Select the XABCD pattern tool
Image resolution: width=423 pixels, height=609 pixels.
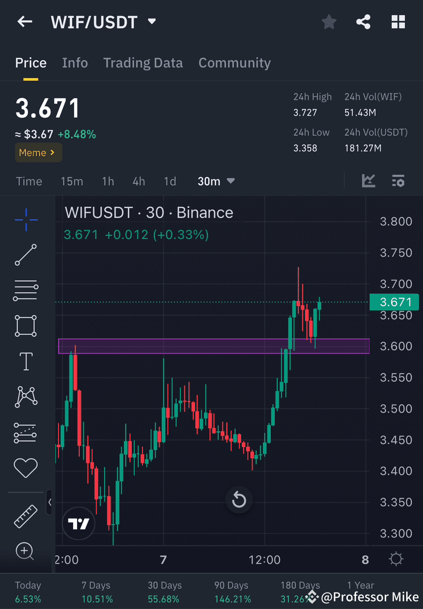[x=25, y=397]
